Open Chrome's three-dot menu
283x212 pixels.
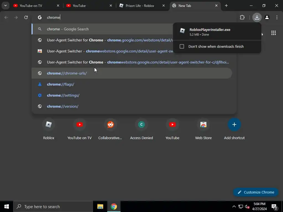[x=277, y=17]
